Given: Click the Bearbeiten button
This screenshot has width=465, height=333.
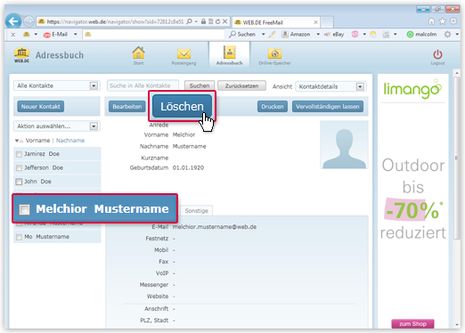Looking at the screenshot, I should click(127, 107).
